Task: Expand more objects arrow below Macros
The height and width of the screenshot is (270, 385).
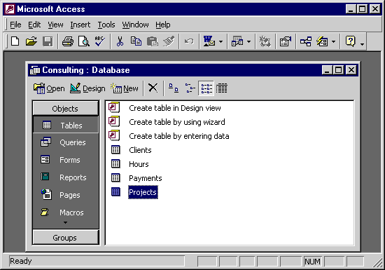Action: pos(65,223)
